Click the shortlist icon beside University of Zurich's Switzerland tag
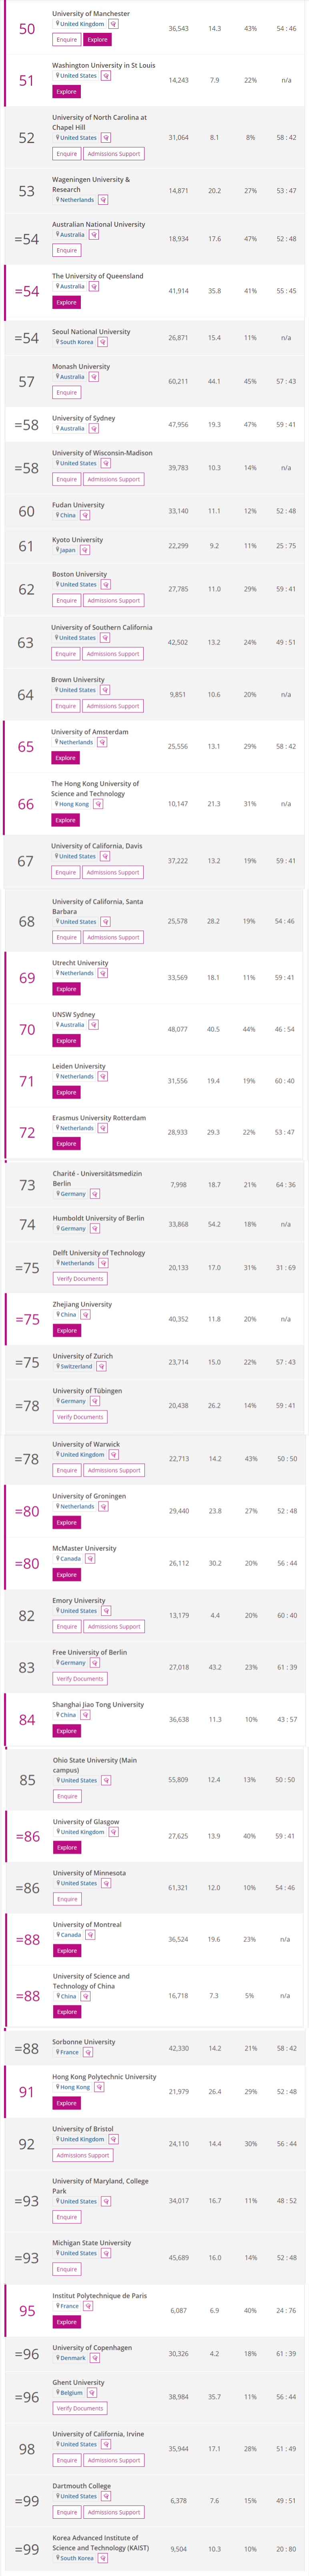The height and width of the screenshot is (2576, 309). coord(101,1366)
